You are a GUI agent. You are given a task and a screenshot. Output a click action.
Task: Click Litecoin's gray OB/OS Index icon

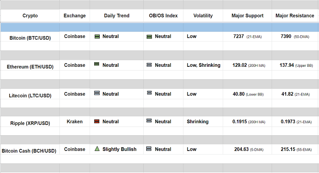tap(149, 93)
